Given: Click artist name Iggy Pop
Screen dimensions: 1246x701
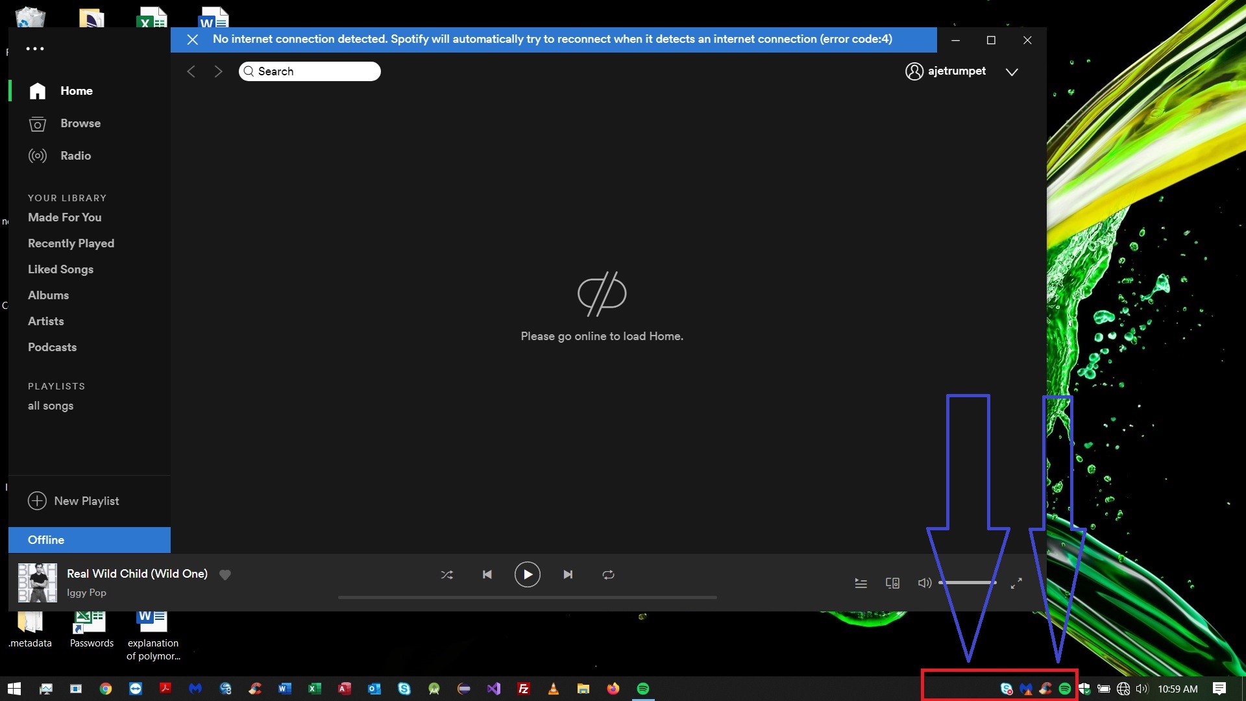Looking at the screenshot, I should [86, 593].
